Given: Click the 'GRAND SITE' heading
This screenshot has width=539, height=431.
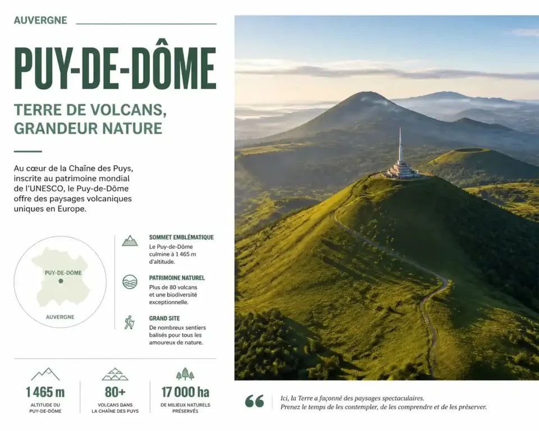Looking at the screenshot, I should pos(165,318).
